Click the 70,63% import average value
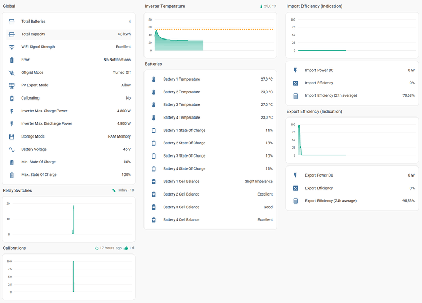 click(x=408, y=95)
